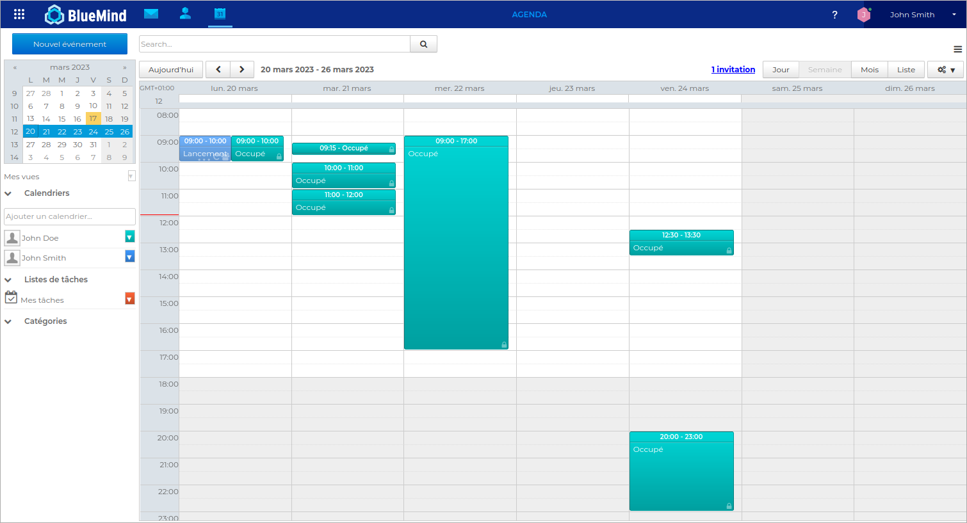Click Nouvel événement button
The image size is (967, 523).
[70, 44]
